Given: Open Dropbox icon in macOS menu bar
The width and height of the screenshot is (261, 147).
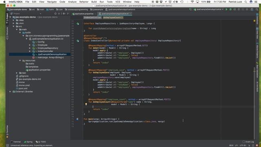Looking at the screenshot, I should 161,2.
